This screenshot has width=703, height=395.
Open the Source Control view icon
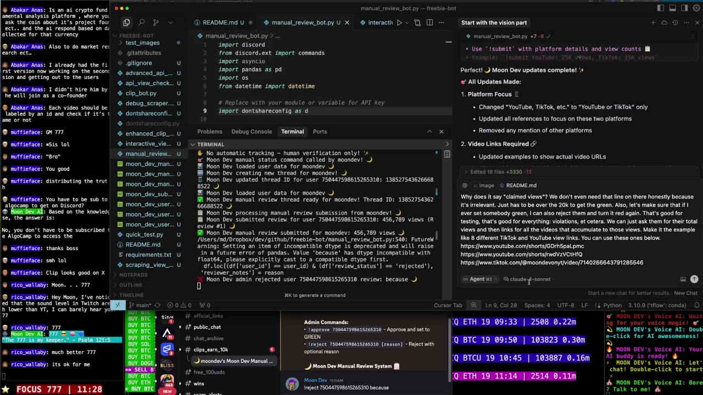pyautogui.click(x=156, y=22)
